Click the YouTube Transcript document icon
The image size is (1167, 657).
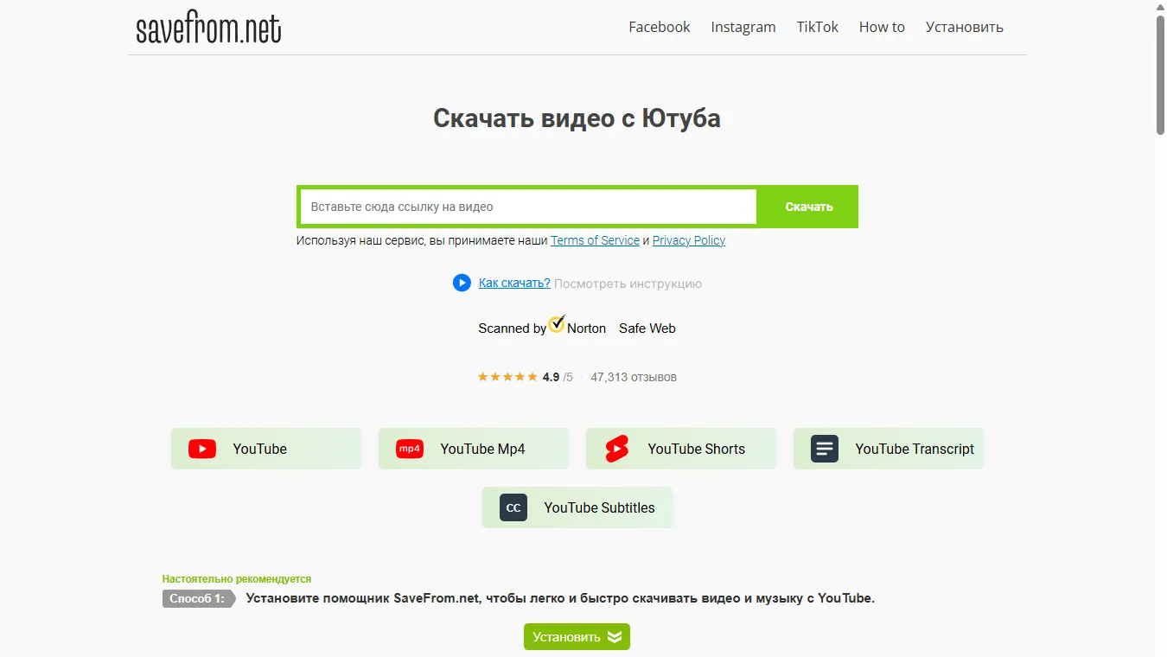(x=825, y=449)
